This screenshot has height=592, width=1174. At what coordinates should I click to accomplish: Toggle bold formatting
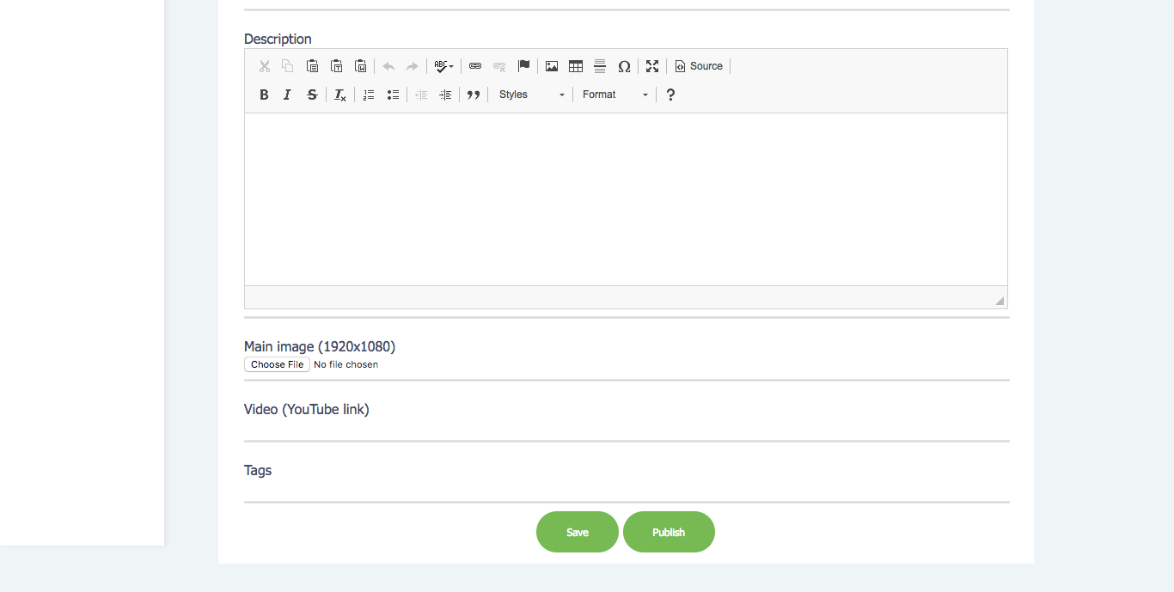(x=265, y=95)
